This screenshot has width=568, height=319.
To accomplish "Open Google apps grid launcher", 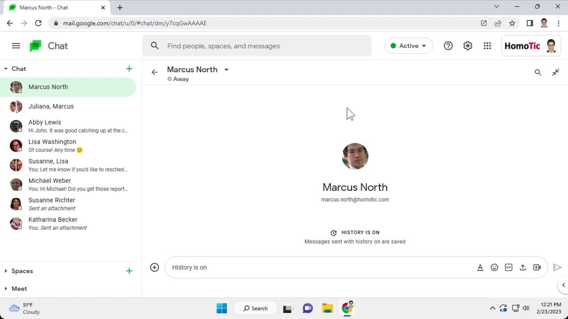I will click(x=487, y=46).
